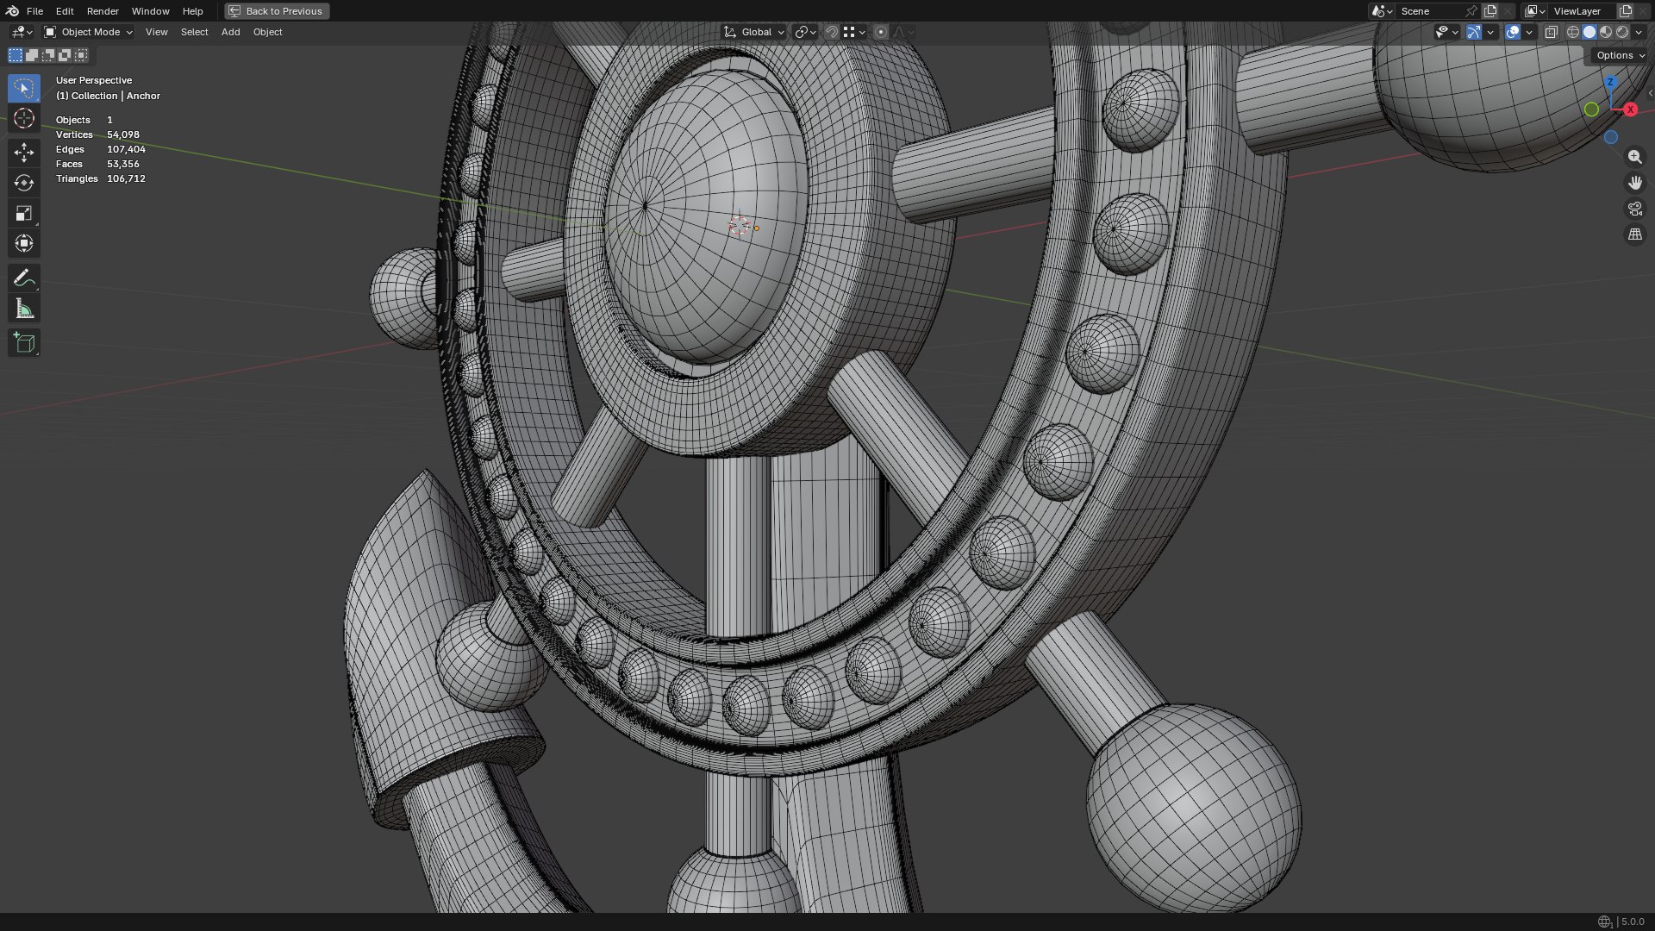
Task: Open shading options dropdown arrow
Action: [1639, 32]
